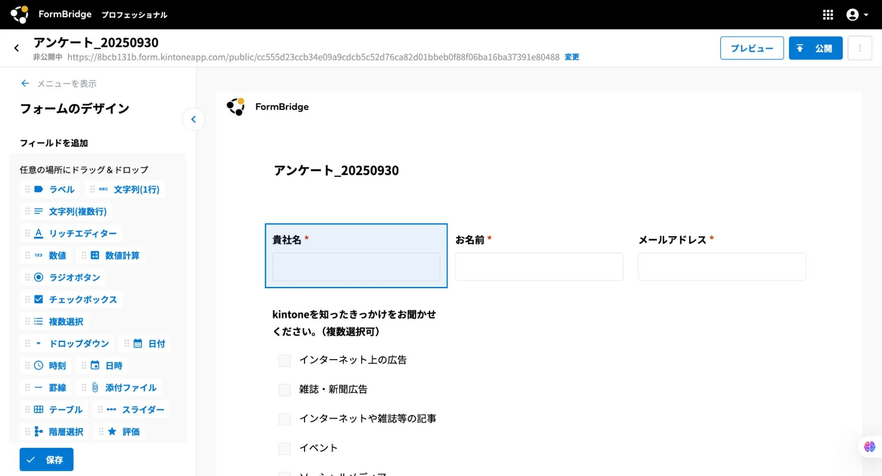The image size is (882, 476).
Task: Click メニューを表示 back link
Action: pos(59,84)
